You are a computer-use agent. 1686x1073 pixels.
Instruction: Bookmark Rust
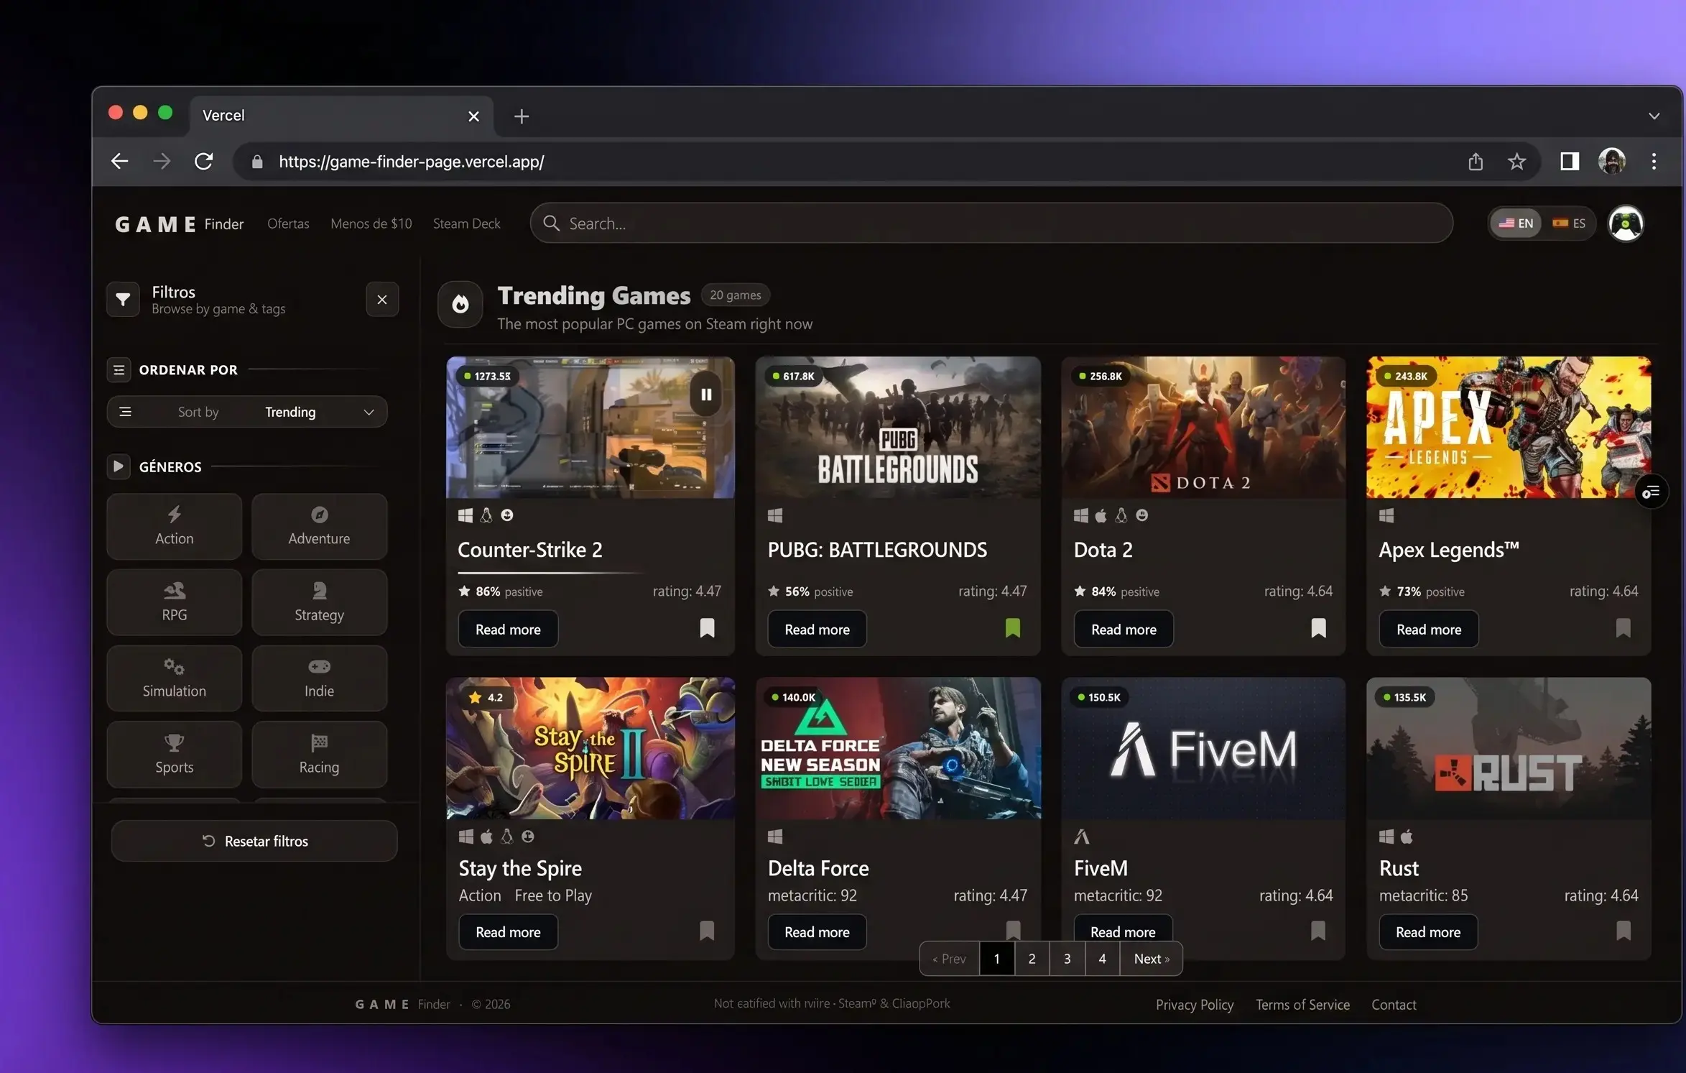point(1624,931)
